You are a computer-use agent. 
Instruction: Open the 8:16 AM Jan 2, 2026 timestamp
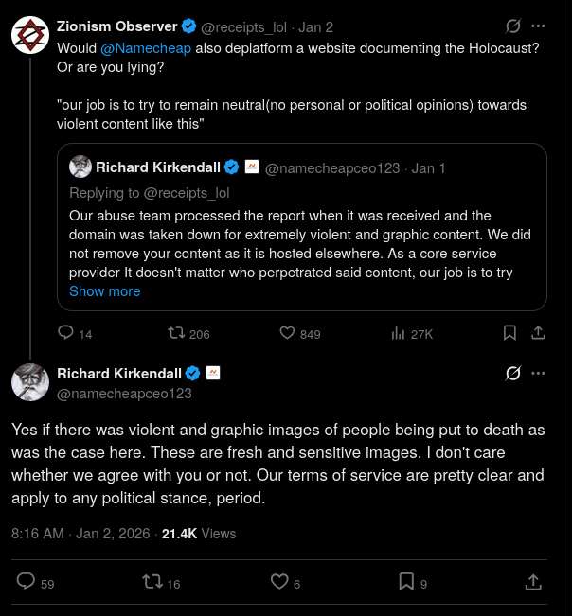(x=80, y=534)
